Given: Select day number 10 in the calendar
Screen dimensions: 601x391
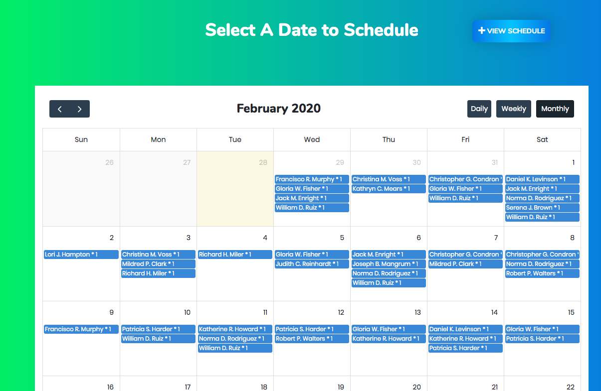Looking at the screenshot, I should [187, 312].
